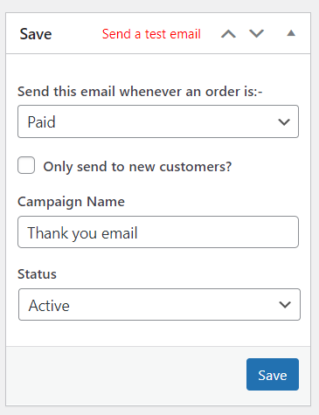
Task: Click the blue Save button
Action: tap(273, 375)
